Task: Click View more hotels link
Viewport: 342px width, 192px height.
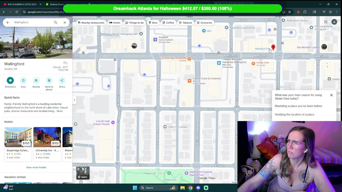Action: click(x=36, y=167)
